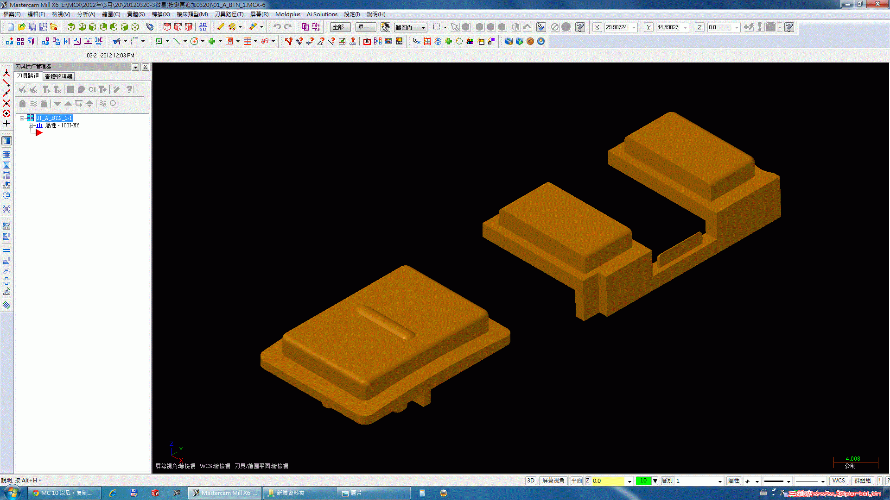The height and width of the screenshot is (500, 890).
Task: Collapse the 01_A_BTN_1-1 machine group
Action: [22, 118]
